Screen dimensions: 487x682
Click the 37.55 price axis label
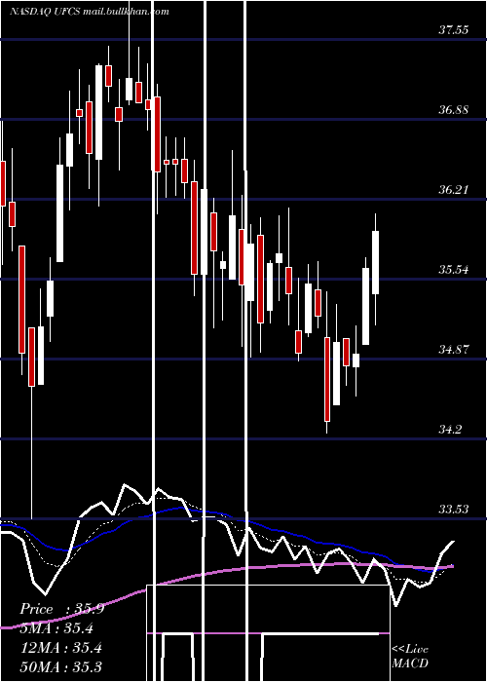pos(454,30)
